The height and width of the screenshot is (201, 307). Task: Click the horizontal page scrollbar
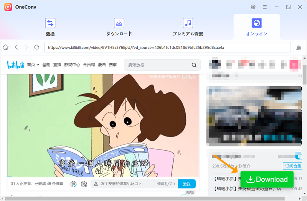(145, 199)
